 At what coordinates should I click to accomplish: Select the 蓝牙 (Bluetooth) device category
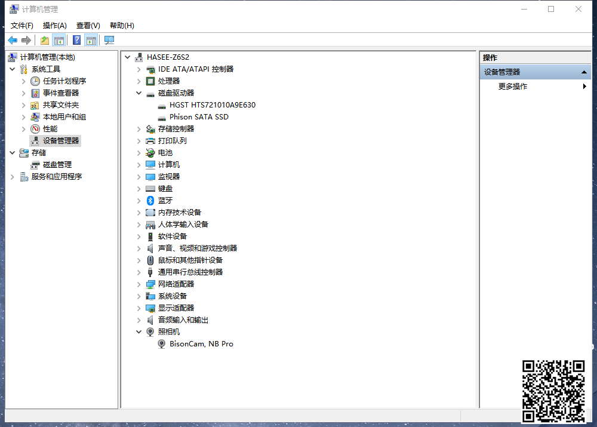(165, 201)
